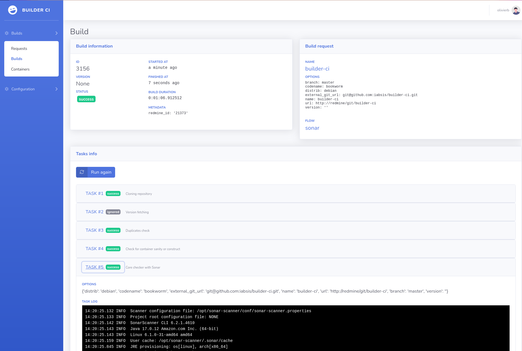This screenshot has height=351, width=522.
Task: Click build ID 3156
Action: click(x=83, y=69)
